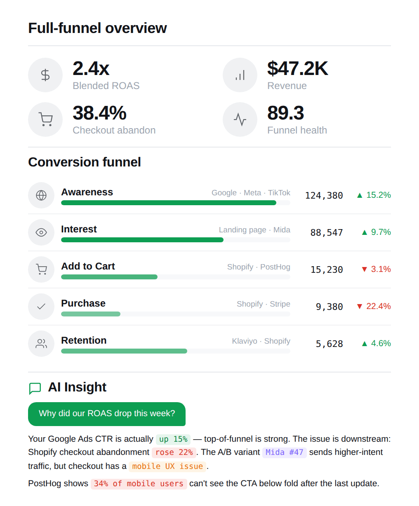419x506 pixels.
Task: Select the bar chart icon next to Revenue
Action: (x=240, y=75)
